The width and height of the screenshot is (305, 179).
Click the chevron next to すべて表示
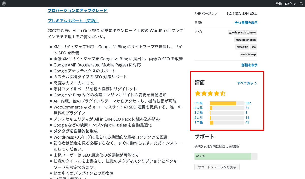(256, 83)
